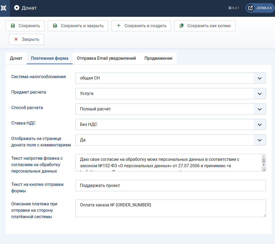
Task: Click the external link icon beside JOOMLA 6
Action: coord(250,8)
